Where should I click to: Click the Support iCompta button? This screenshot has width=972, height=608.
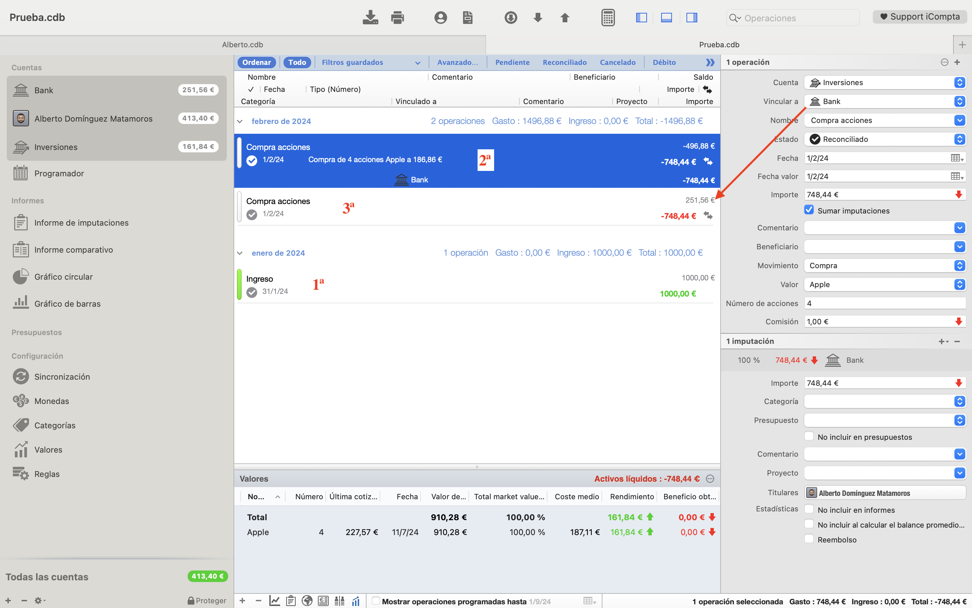coord(919,17)
